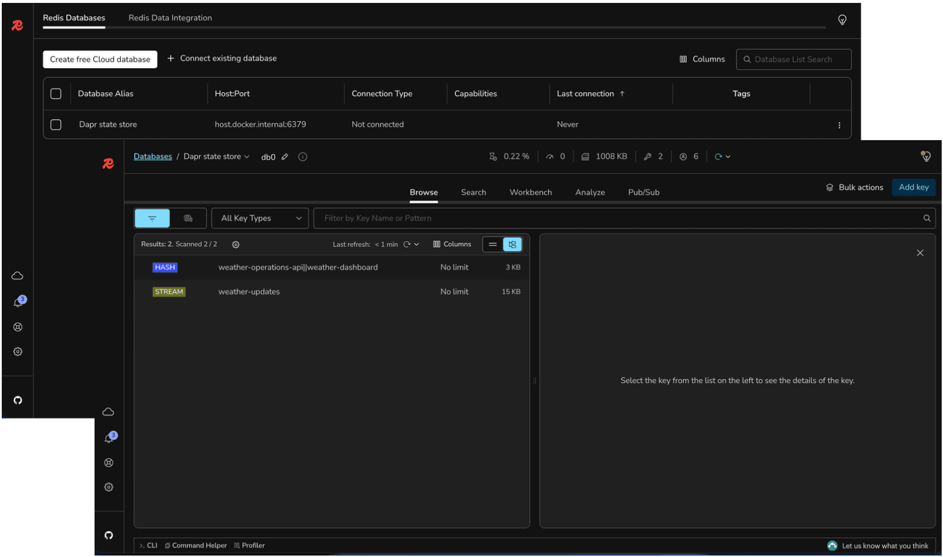Image resolution: width=943 pixels, height=557 pixels.
Task: Click the connected clients icon showing 6
Action: 683,156
